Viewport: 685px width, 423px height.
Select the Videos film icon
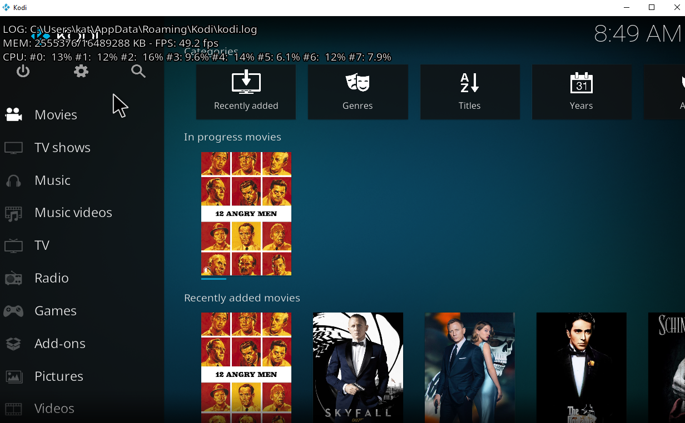point(13,409)
